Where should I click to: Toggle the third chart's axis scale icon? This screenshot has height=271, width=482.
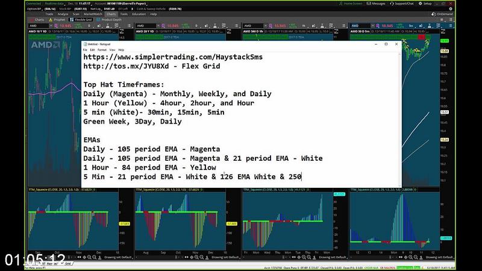coord(336,31)
